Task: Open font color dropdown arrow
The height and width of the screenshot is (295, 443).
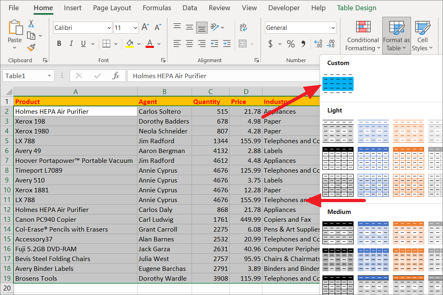Action: (x=159, y=44)
